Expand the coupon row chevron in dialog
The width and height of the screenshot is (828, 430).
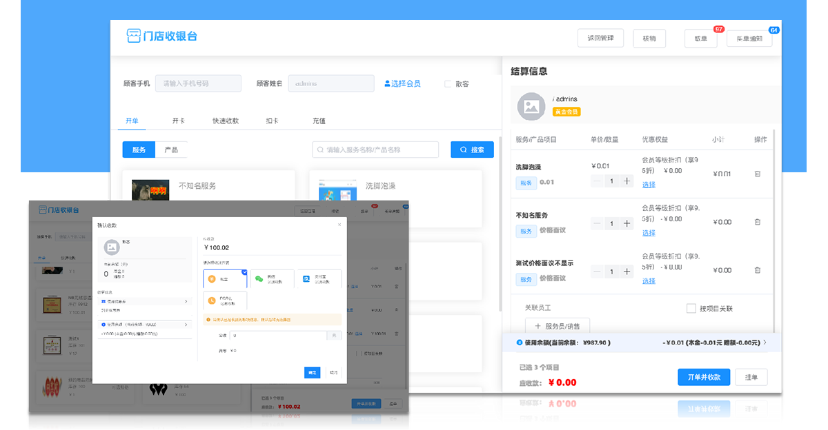pyautogui.click(x=186, y=301)
